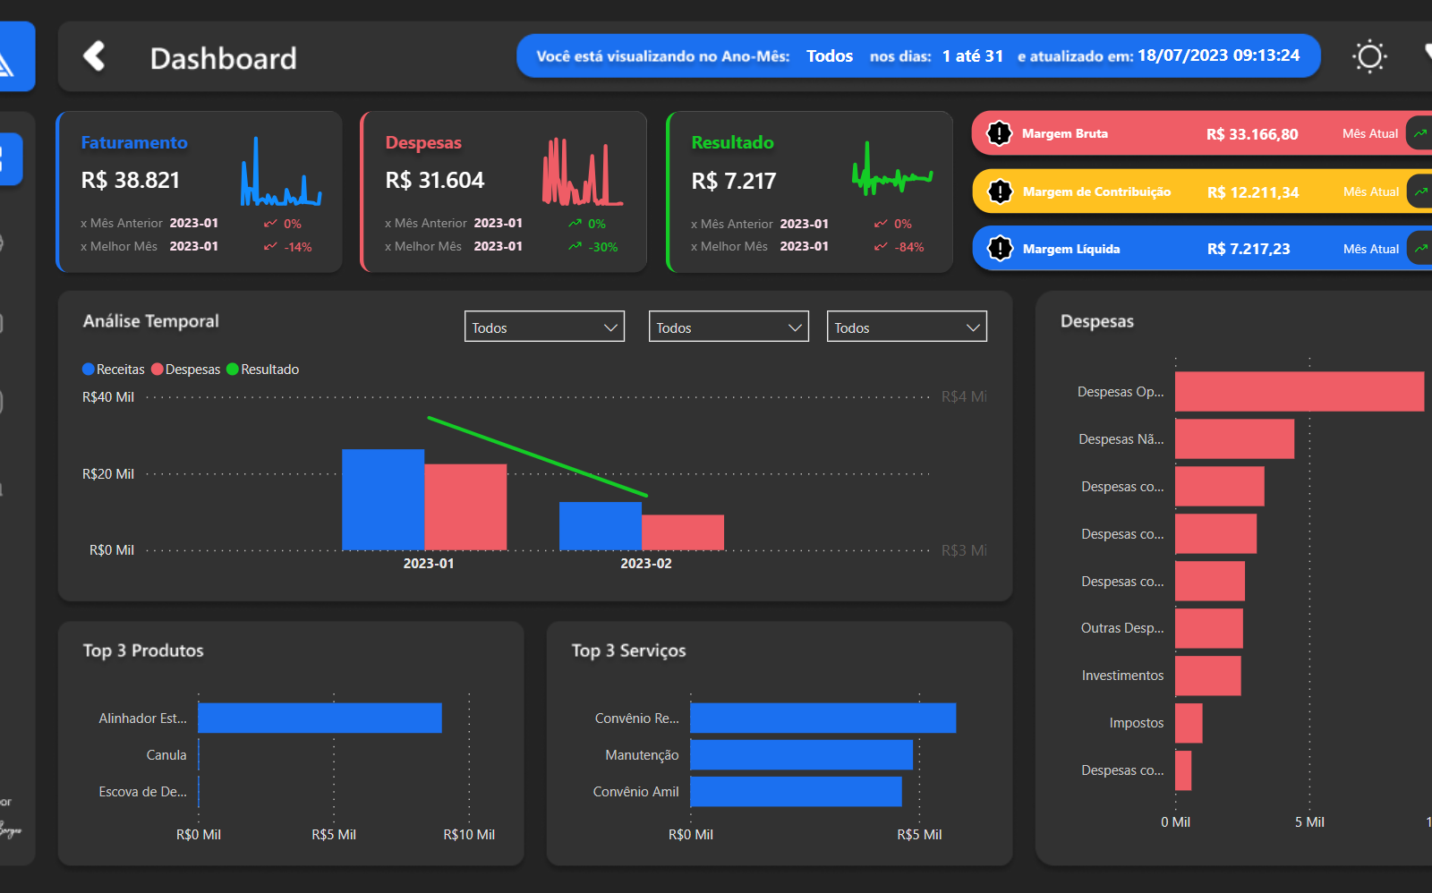This screenshot has height=893, width=1432.
Task: Open the third Todos dropdown in Análise Temporal
Action: pyautogui.click(x=907, y=327)
